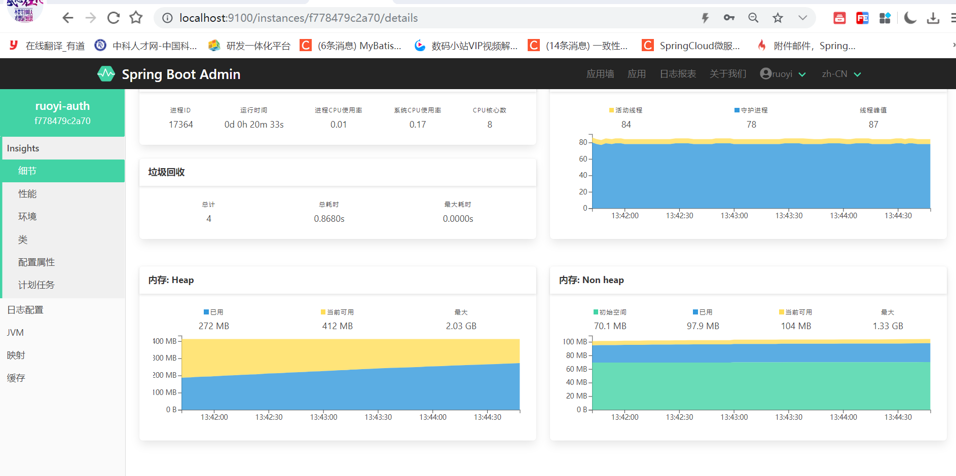Toggle night mode moon icon
This screenshot has height=476, width=956.
point(910,18)
